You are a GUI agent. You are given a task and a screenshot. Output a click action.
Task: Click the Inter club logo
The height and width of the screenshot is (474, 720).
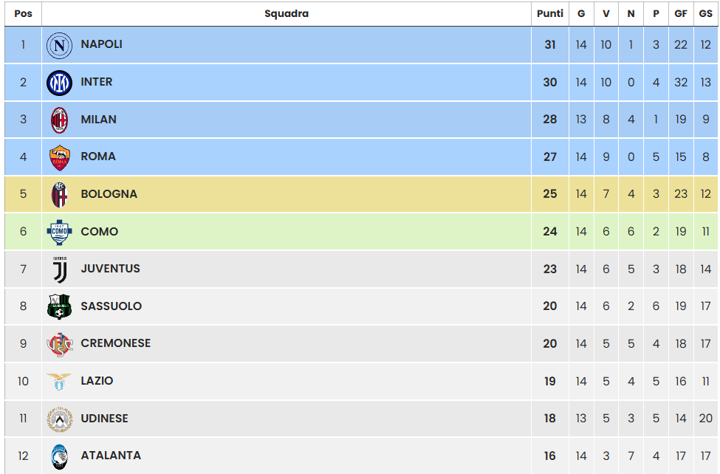[x=60, y=83]
